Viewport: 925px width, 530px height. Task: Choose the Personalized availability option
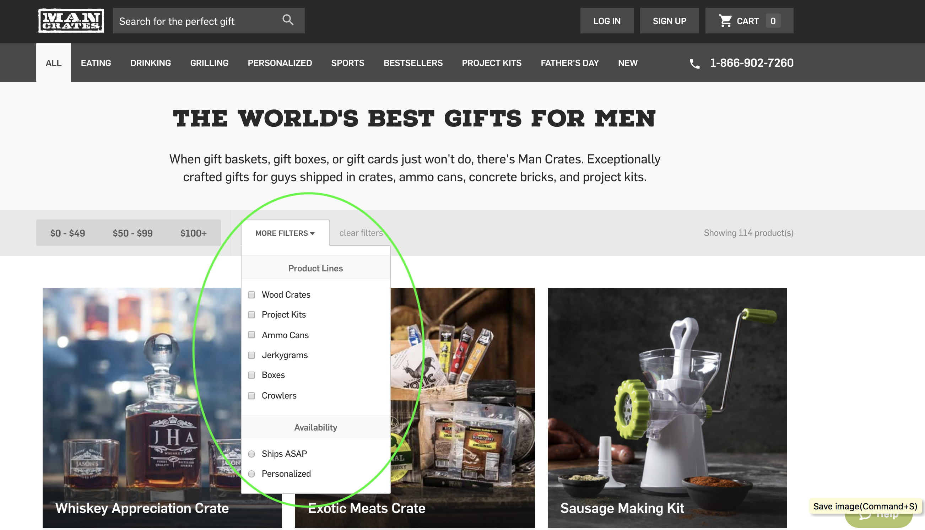tap(251, 474)
